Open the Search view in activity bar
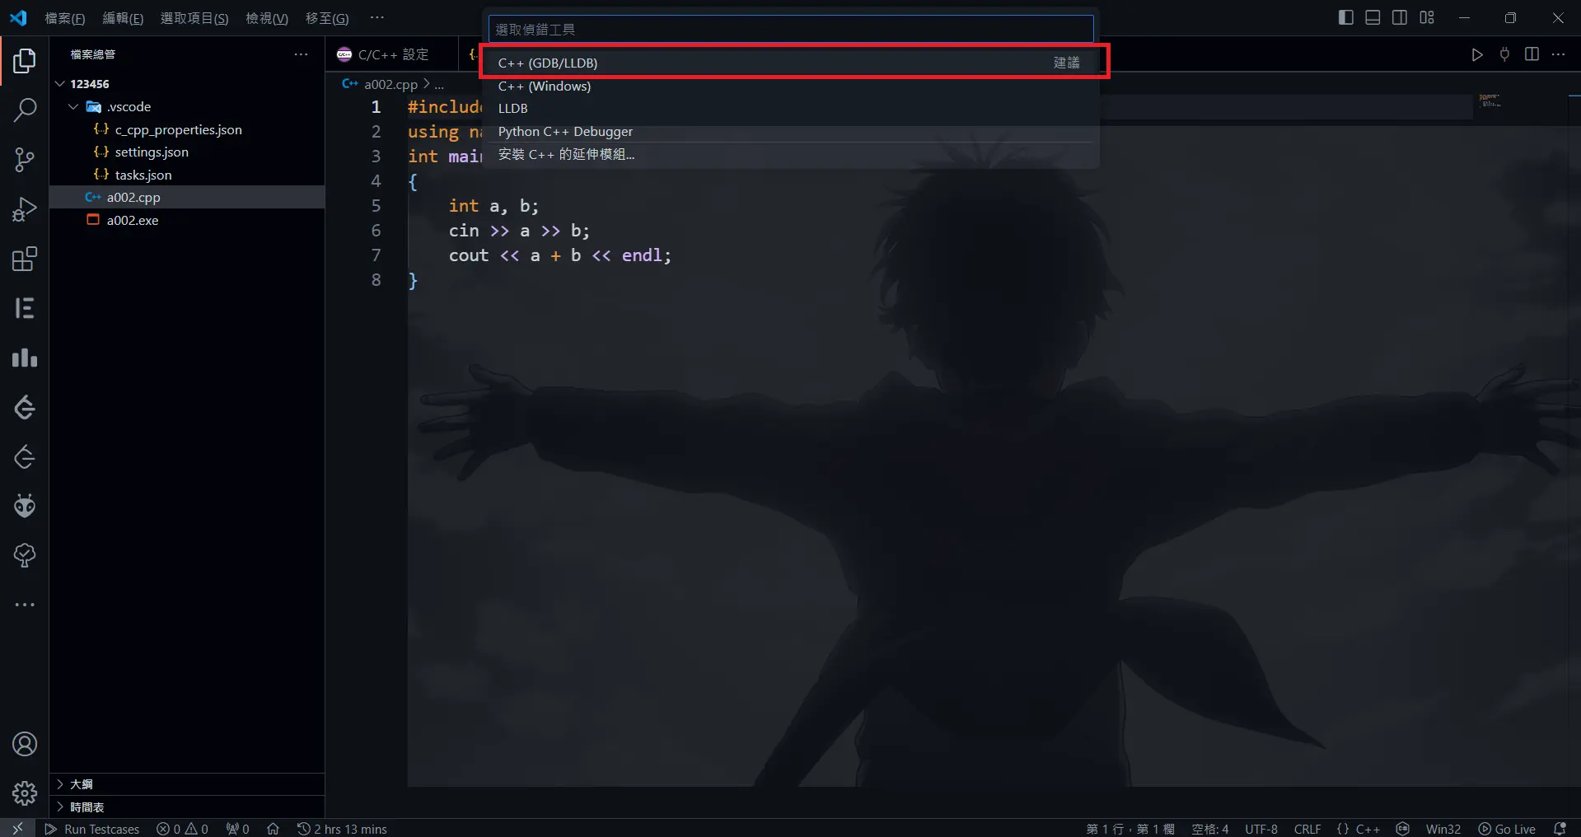This screenshot has height=837, width=1581. pyautogui.click(x=25, y=110)
